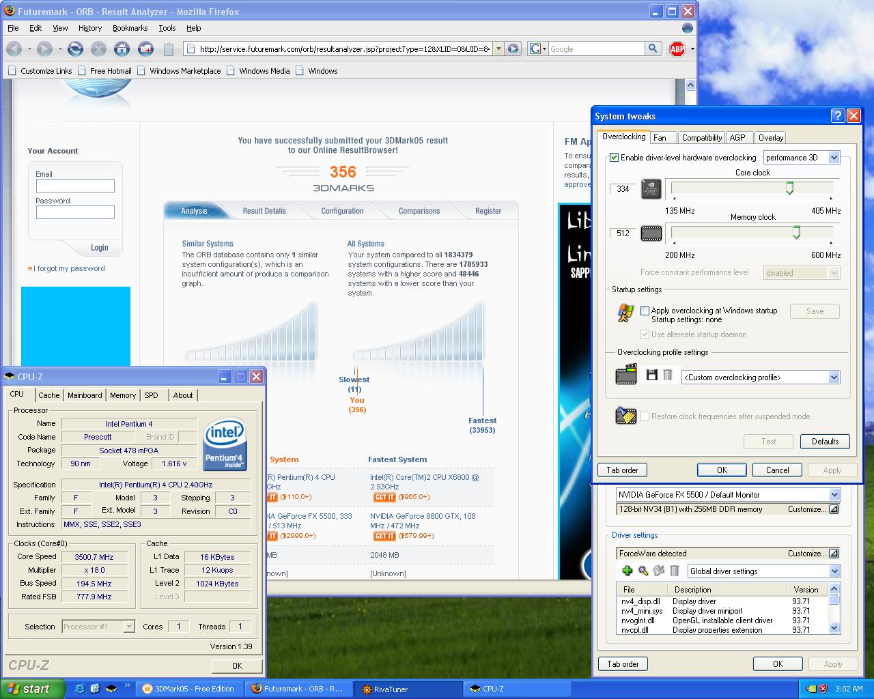Click Defaults button in System tweaks
The height and width of the screenshot is (699, 874).
click(825, 442)
